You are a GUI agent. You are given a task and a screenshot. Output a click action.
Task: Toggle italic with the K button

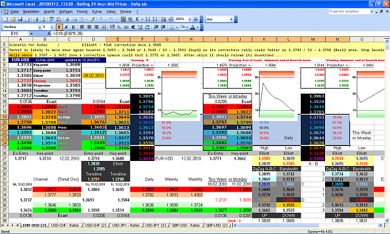click(x=66, y=27)
